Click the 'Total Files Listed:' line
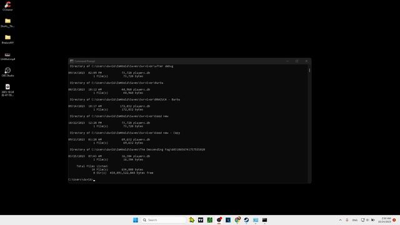This screenshot has width=400, height=225. (92, 166)
